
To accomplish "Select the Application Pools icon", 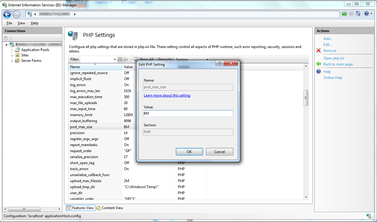I will 17,50.
